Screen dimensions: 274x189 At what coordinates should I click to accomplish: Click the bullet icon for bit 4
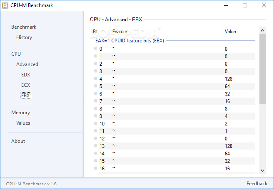pyautogui.click(x=96, y=79)
